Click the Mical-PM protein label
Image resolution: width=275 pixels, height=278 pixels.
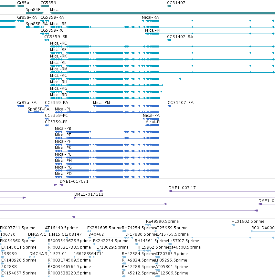101,103
